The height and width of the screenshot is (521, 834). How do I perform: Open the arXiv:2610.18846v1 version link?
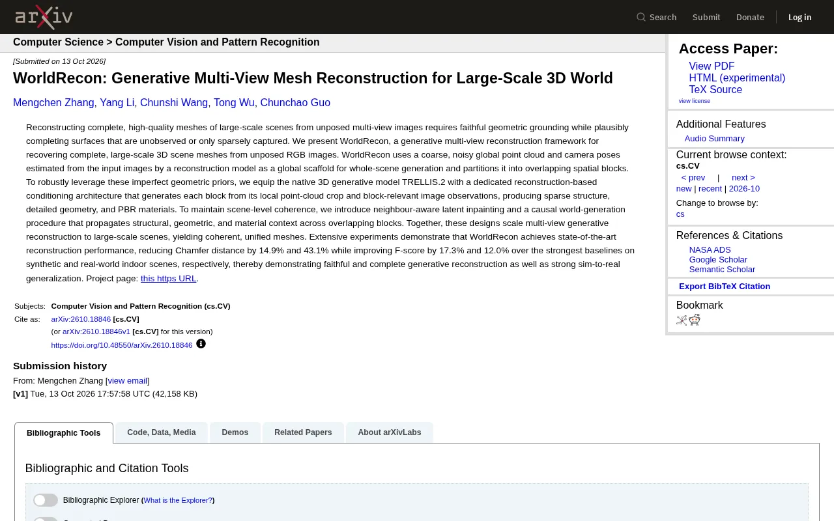[x=96, y=331]
